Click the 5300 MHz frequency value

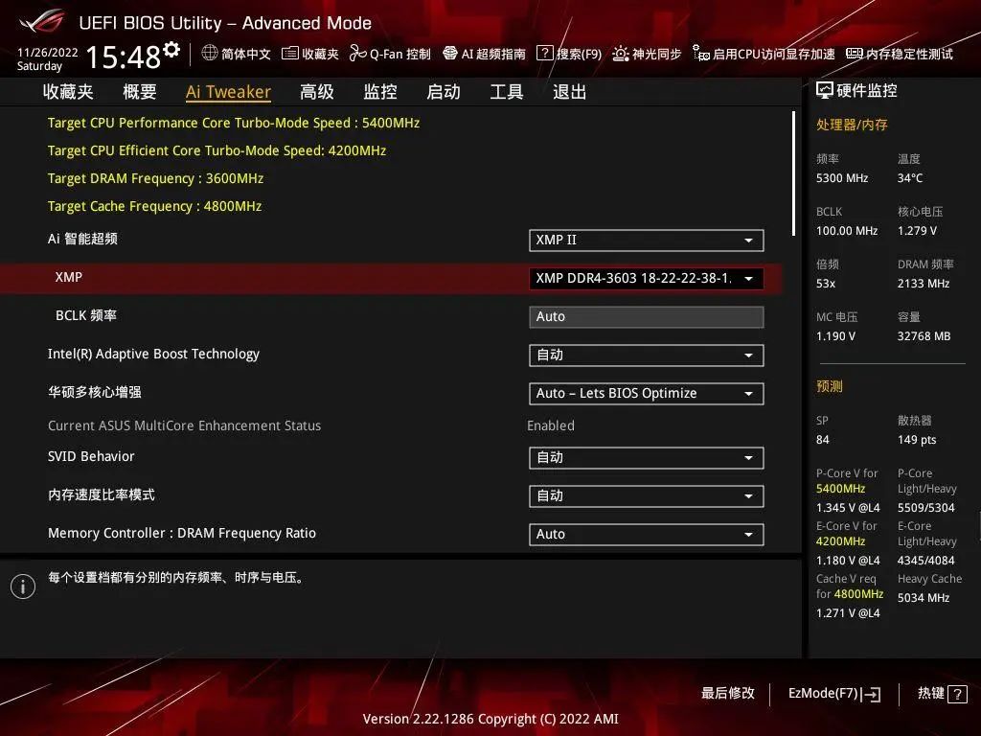coord(842,178)
